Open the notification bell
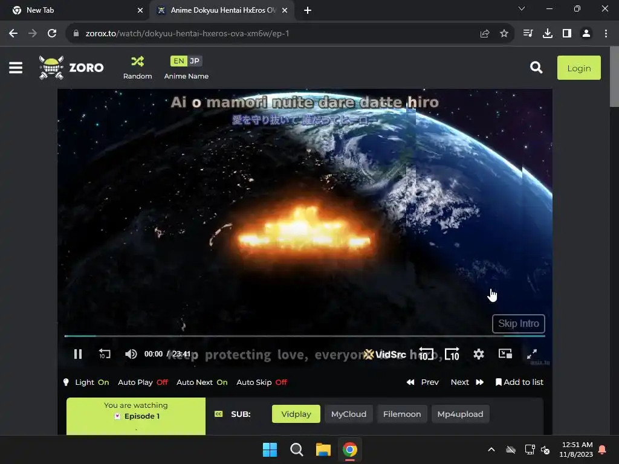Screen dimensions: 619x464 tap(603, 449)
